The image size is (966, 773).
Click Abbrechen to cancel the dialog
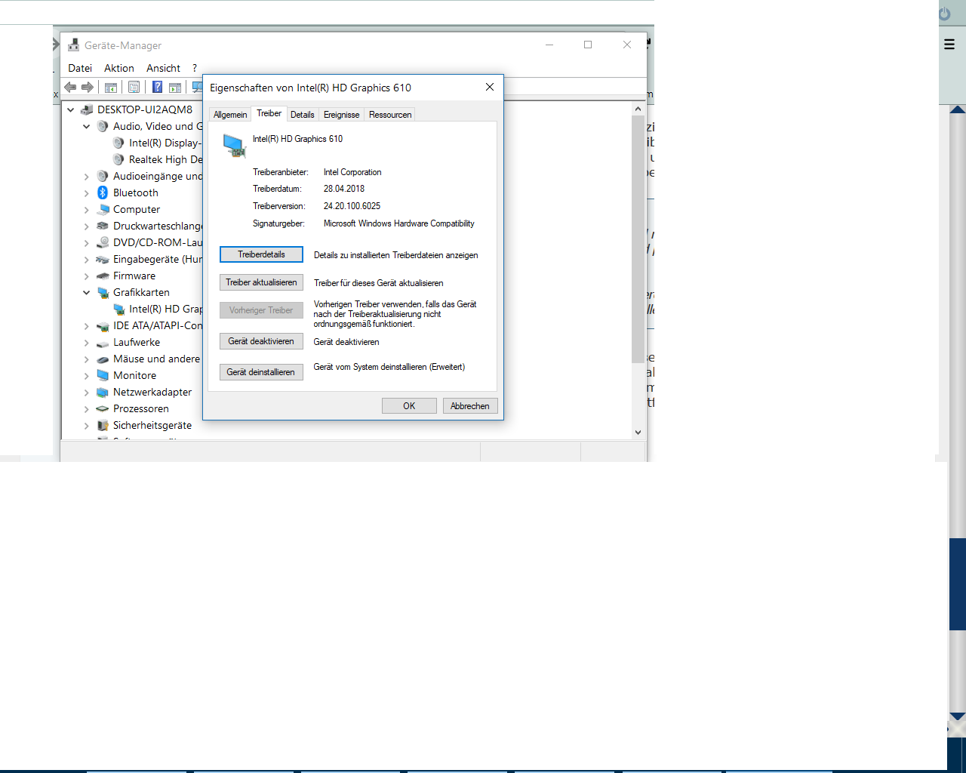point(470,406)
